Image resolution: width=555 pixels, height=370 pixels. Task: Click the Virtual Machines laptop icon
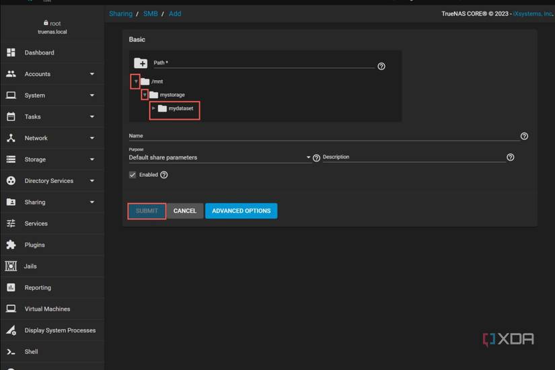11,309
